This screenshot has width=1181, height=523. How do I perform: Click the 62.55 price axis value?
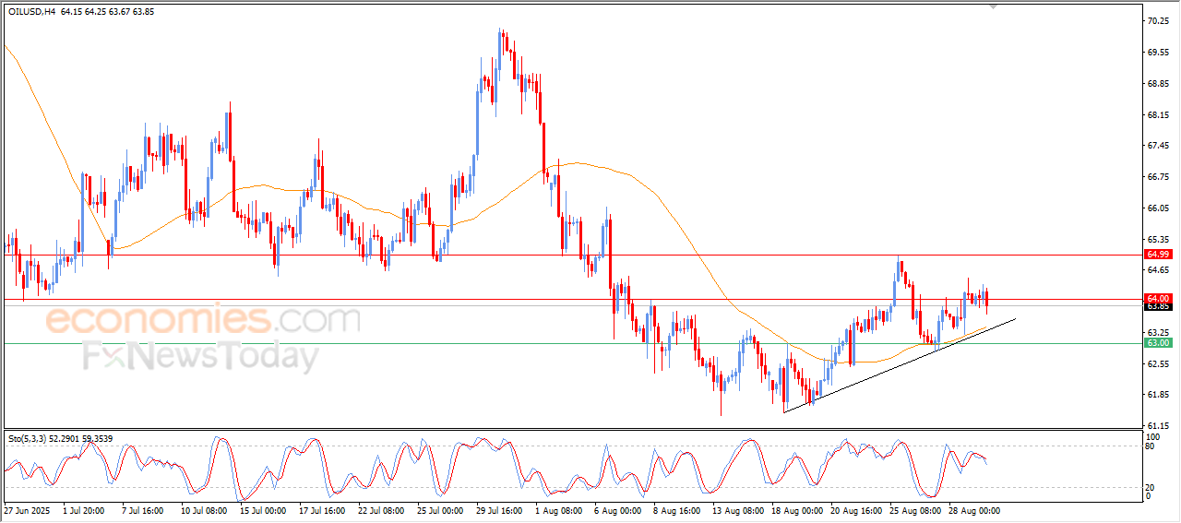(1158, 363)
